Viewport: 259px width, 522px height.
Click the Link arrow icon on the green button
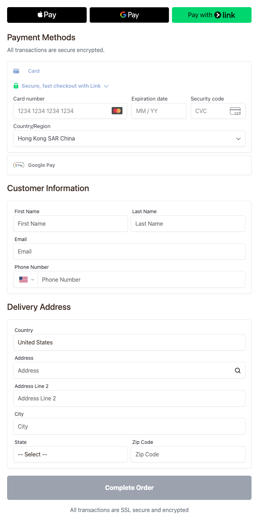[x=218, y=15]
